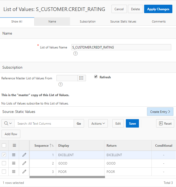Click the Search: All Text Columns field
Screen dimensions: 176x187
tap(44, 123)
